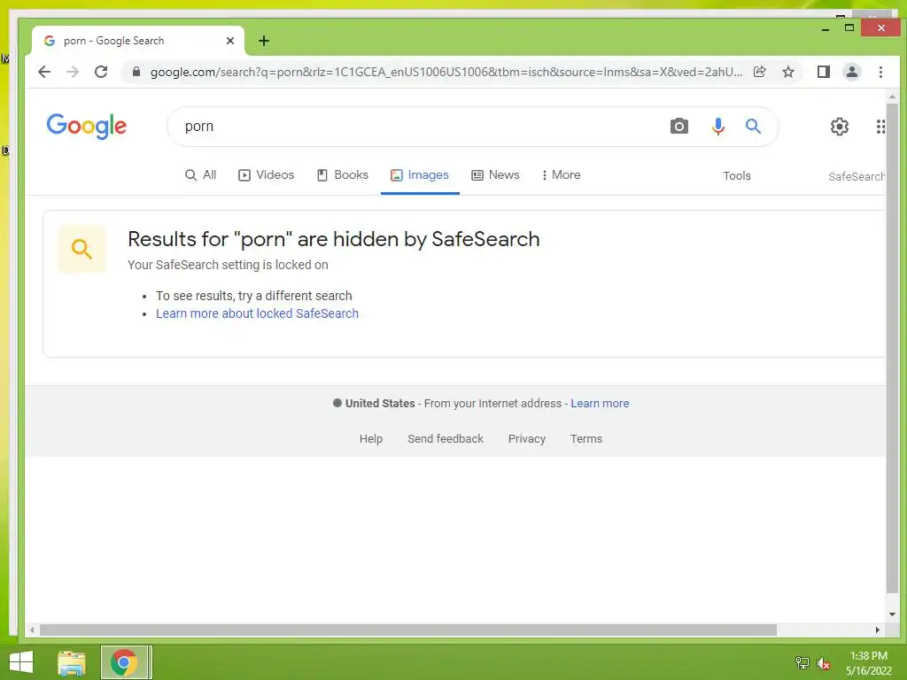The height and width of the screenshot is (680, 907).
Task: Click the scroll down arrow
Action: [x=893, y=614]
